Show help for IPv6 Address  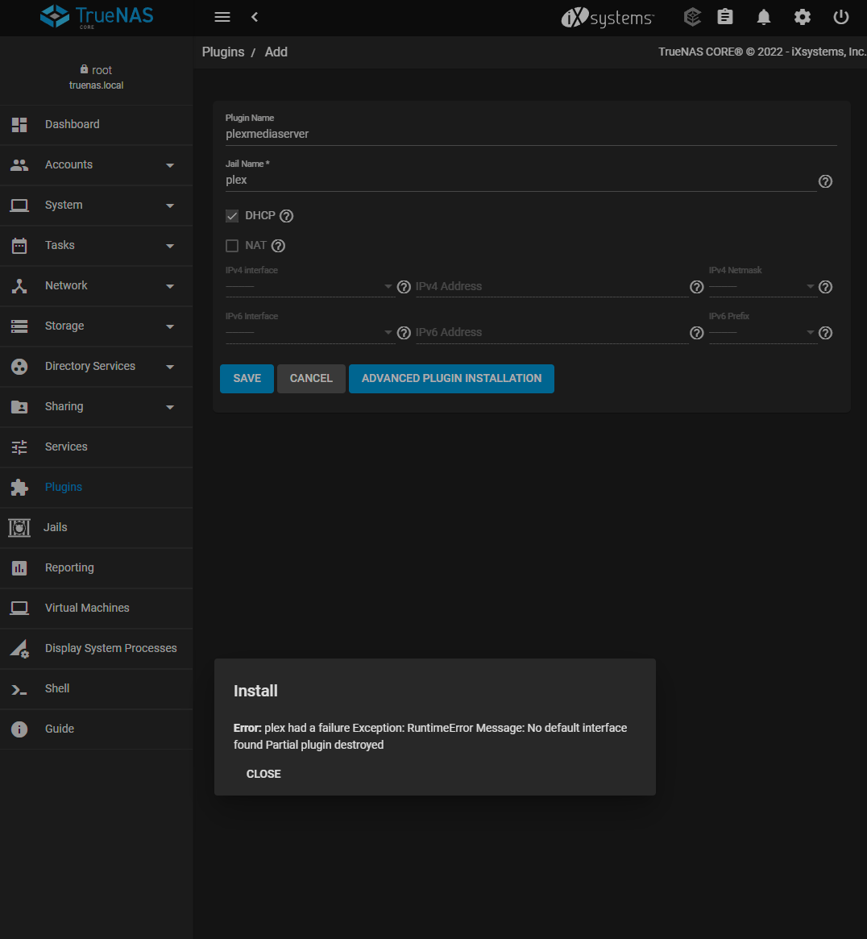pyautogui.click(x=696, y=333)
